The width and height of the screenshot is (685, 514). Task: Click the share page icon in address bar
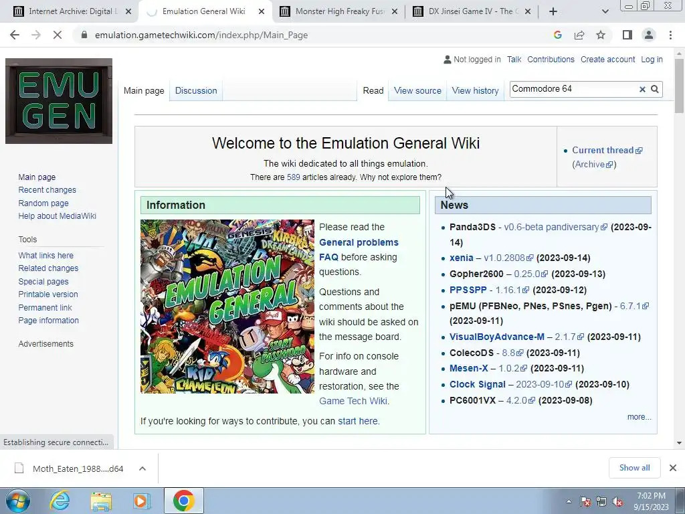pos(579,35)
